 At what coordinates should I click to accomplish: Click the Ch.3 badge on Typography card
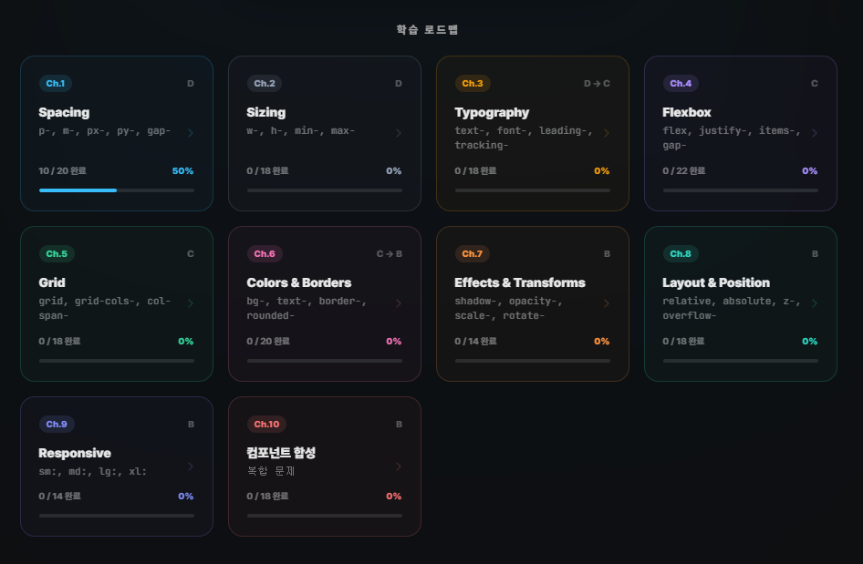(x=473, y=84)
